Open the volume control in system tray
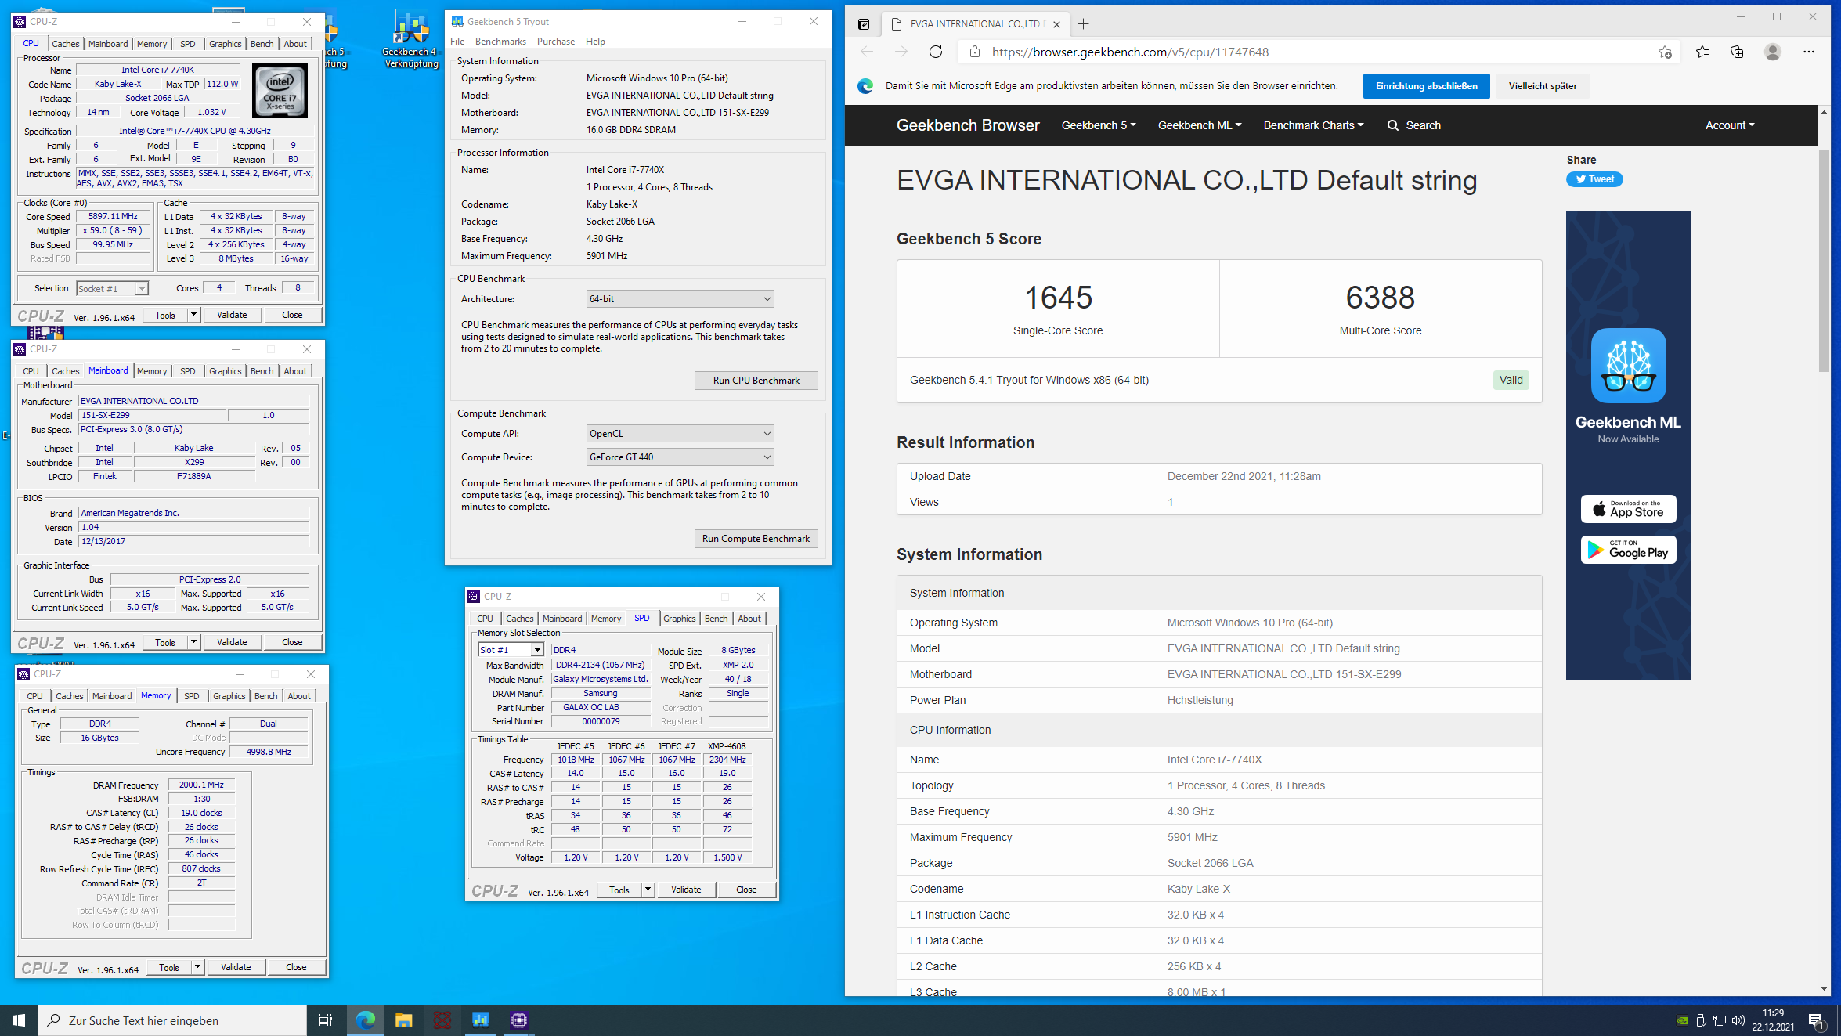1841x1036 pixels. click(1738, 1020)
